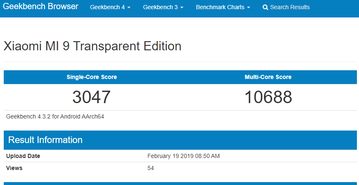Select the multi-core value 10688
359x185 pixels.
click(x=269, y=97)
